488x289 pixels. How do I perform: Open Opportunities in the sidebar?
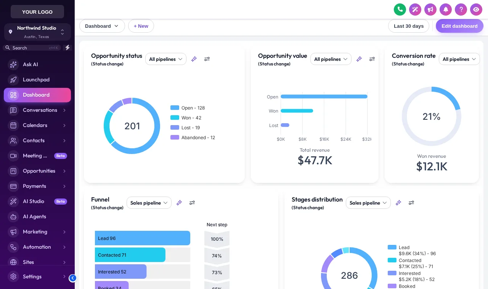pyautogui.click(x=37, y=171)
